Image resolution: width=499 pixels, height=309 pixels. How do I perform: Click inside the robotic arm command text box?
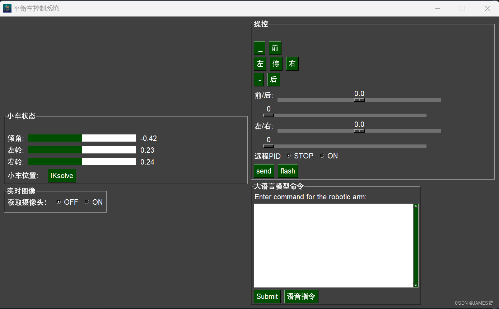(x=334, y=246)
